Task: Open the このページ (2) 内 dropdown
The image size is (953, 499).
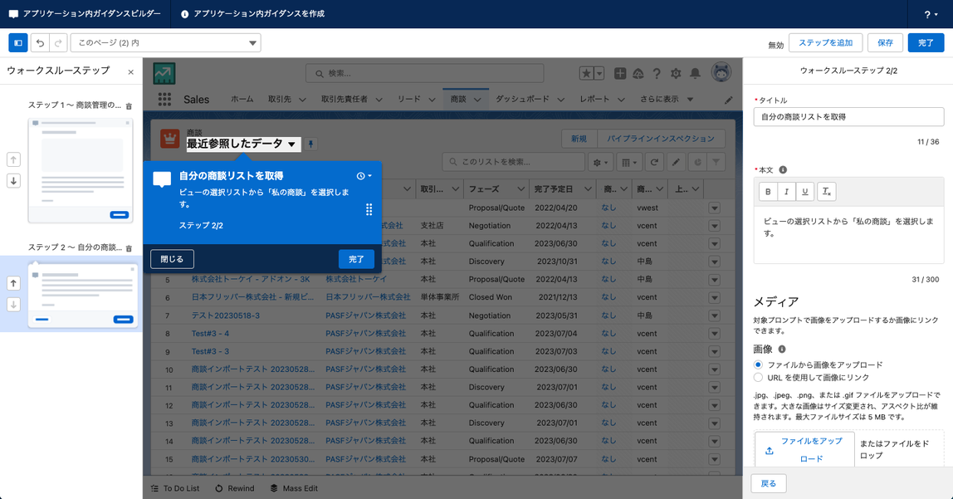Action: (166, 43)
